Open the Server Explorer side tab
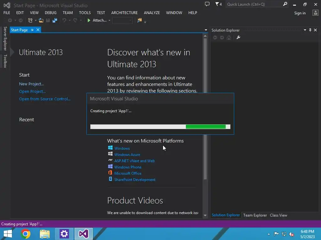 [5, 38]
